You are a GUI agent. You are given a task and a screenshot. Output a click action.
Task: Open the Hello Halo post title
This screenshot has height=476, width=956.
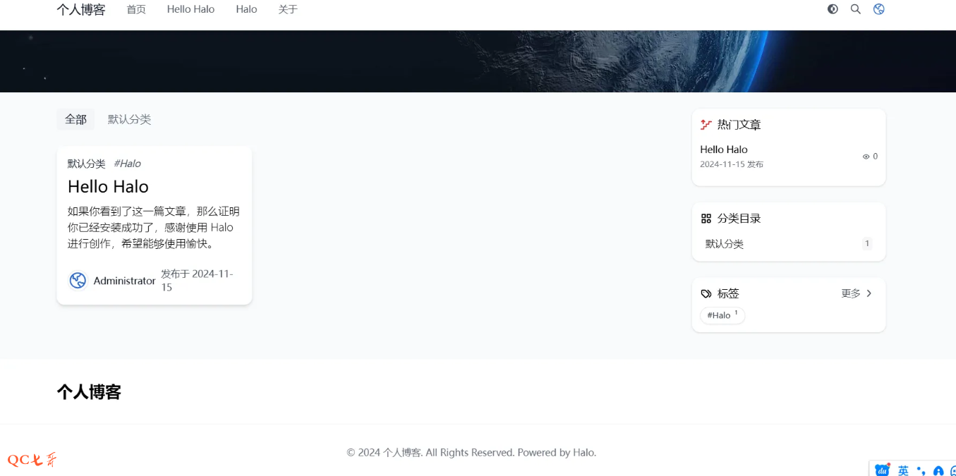click(x=108, y=186)
